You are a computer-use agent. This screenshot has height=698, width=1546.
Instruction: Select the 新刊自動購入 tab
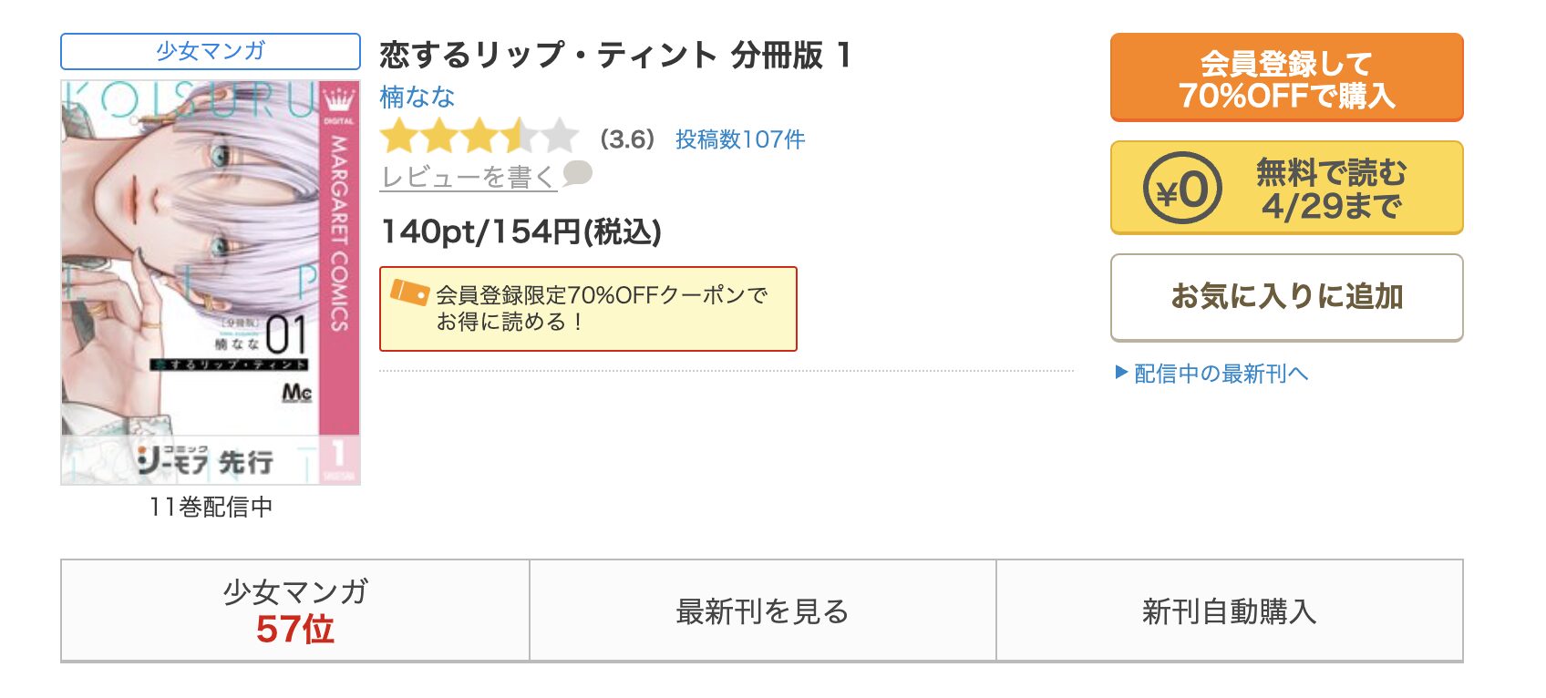[1230, 611]
